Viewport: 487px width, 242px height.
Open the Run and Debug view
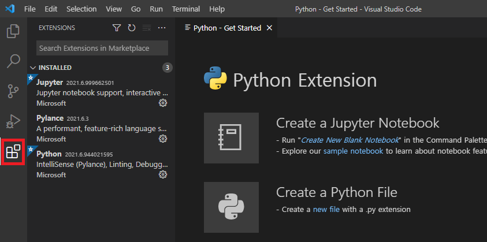coord(13,121)
